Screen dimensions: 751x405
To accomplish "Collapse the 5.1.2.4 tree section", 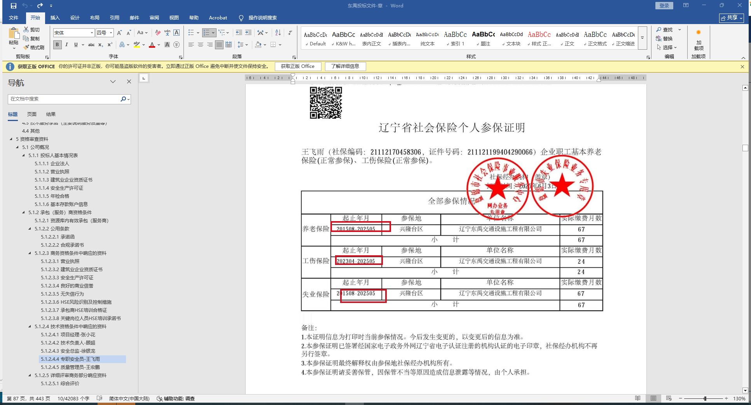I will click(30, 327).
